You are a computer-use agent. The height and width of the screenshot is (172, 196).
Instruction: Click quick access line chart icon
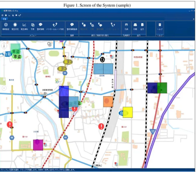pyautogui.click(x=9, y=15)
